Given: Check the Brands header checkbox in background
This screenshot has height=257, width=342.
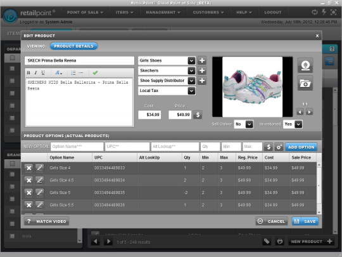Looking at the screenshot, I should pos(13,164).
